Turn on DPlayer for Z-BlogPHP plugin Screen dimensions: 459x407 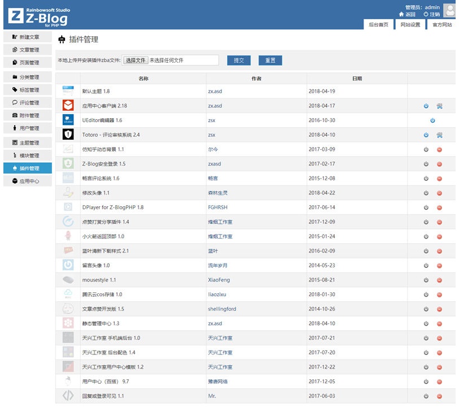[x=426, y=207]
